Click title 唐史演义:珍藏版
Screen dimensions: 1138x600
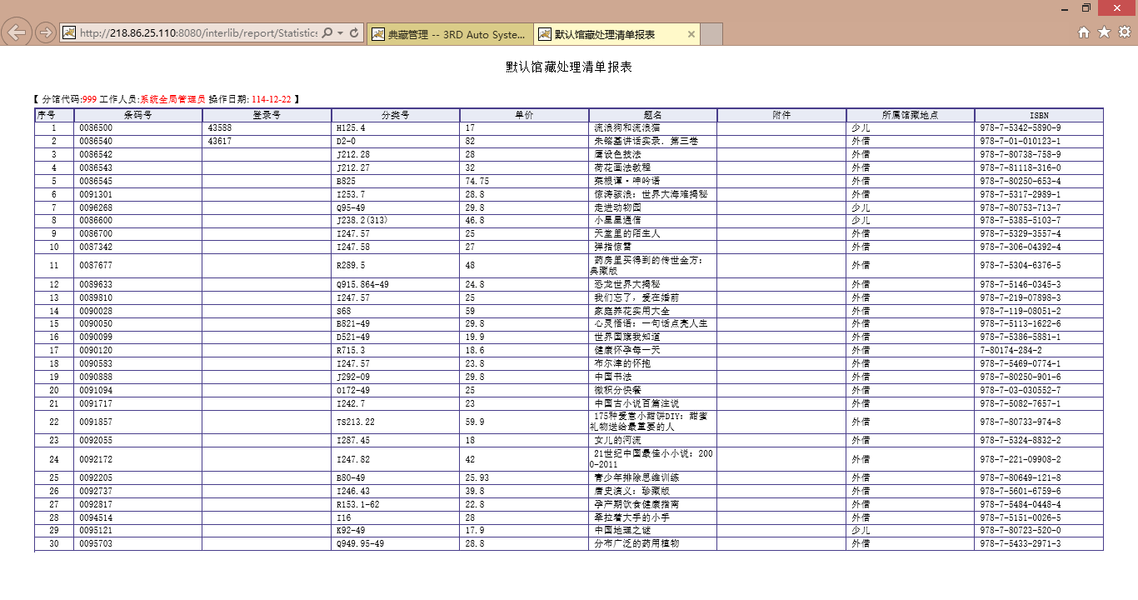pyautogui.click(x=631, y=492)
